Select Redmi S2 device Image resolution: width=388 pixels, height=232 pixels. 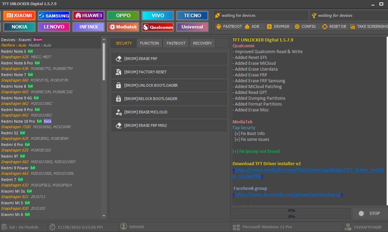(x=9, y=133)
